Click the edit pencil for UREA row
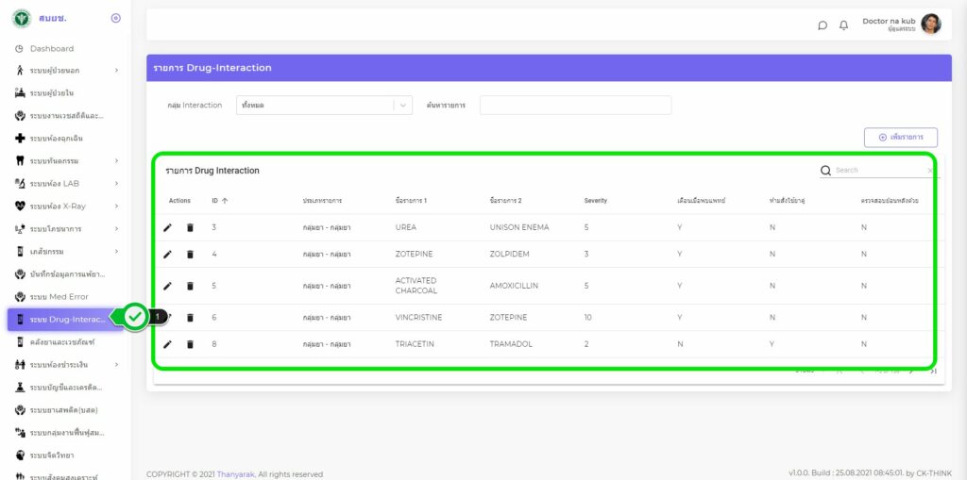This screenshot has height=480, width=967. [168, 227]
